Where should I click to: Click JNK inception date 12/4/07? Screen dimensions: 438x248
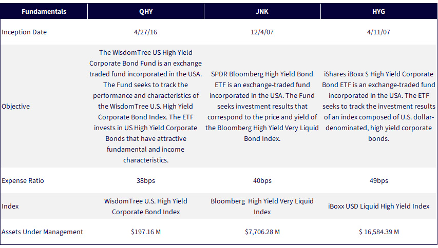pos(262,32)
